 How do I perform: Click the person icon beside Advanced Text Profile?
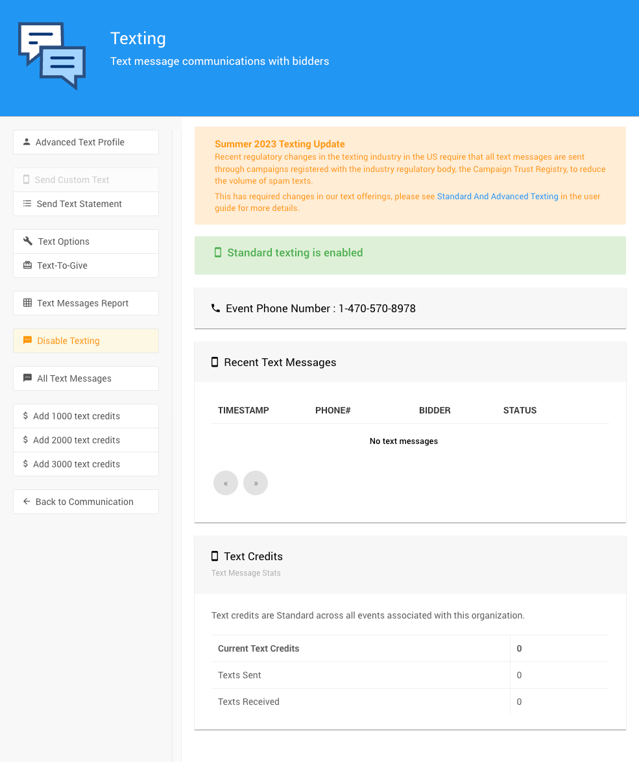pos(27,142)
